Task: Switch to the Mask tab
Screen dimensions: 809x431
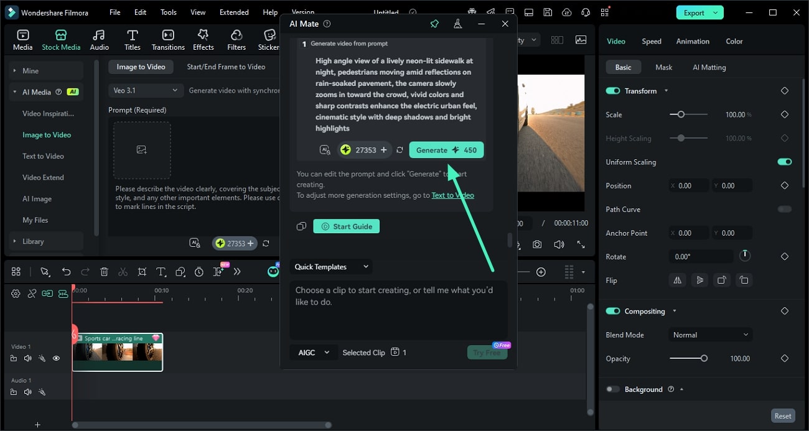Action: click(664, 67)
